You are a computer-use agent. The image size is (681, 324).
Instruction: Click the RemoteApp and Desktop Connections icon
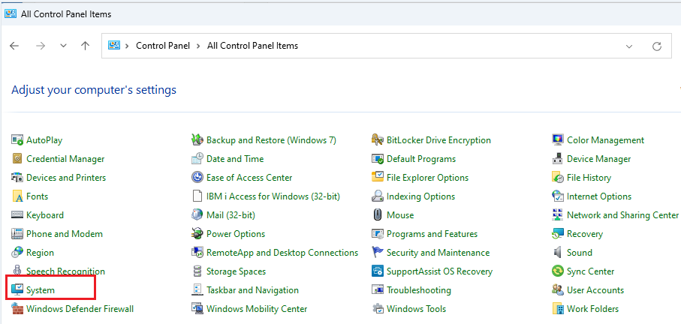pyautogui.click(x=197, y=253)
